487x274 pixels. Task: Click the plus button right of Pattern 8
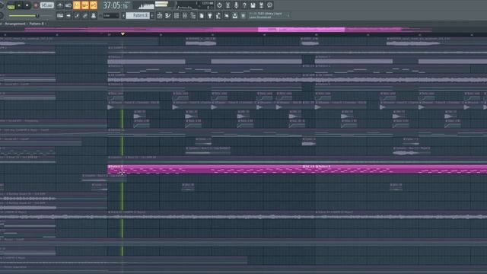(x=152, y=15)
